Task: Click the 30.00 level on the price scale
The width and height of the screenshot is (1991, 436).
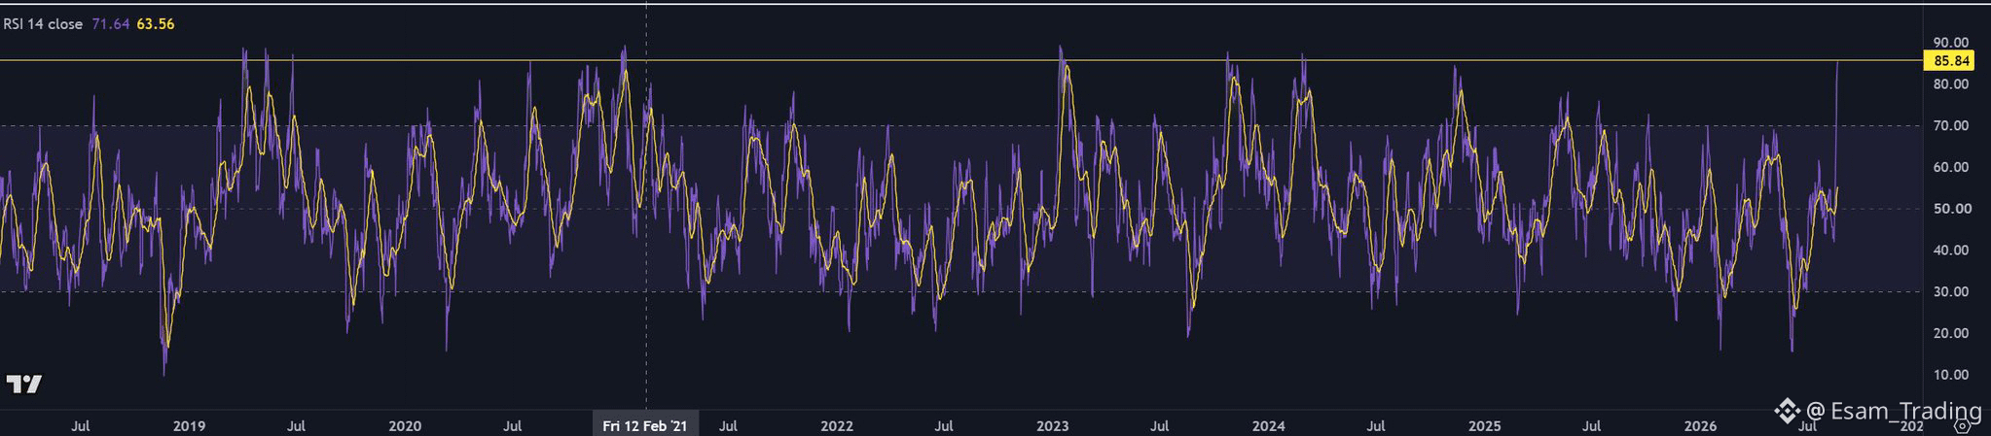Action: pyautogui.click(x=1951, y=292)
